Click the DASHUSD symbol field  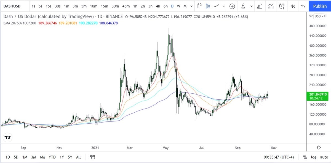coord(12,6)
